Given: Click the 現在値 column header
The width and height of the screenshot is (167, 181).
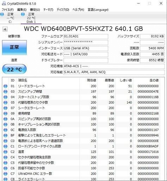Looking at the screenshot, I should (88, 81).
